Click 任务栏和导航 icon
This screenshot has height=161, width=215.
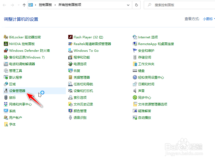pyautogui.click(x=70, y=84)
